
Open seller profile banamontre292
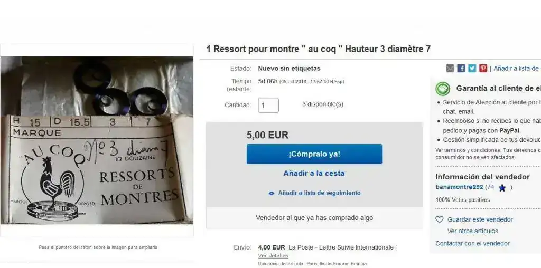click(459, 187)
